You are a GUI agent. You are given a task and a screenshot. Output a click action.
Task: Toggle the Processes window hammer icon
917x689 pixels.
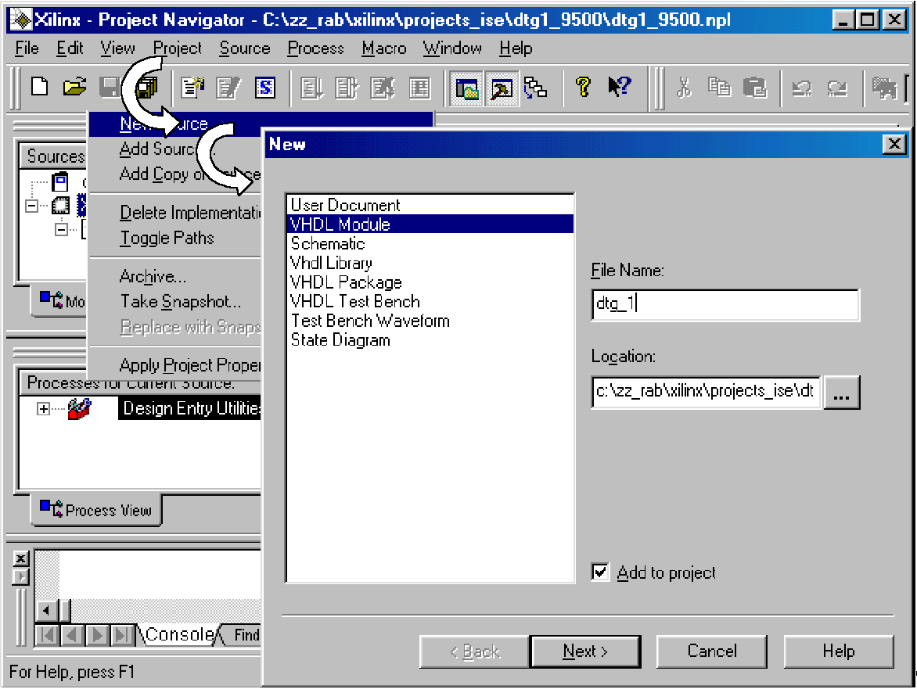502,88
